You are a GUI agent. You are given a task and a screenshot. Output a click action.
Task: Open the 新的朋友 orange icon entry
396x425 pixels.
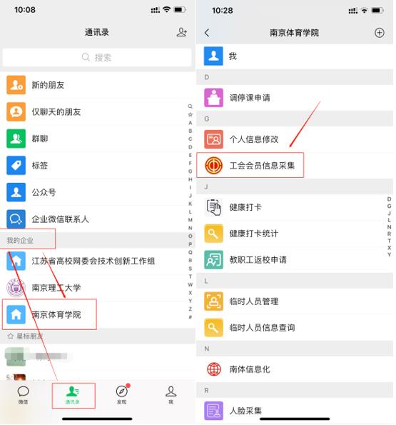point(16,85)
